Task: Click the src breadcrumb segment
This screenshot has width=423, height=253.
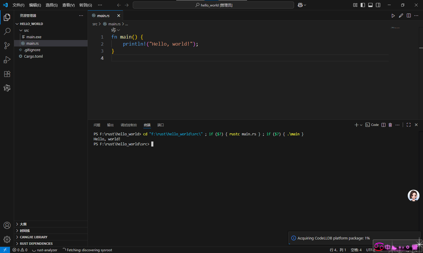Action: click(95, 24)
